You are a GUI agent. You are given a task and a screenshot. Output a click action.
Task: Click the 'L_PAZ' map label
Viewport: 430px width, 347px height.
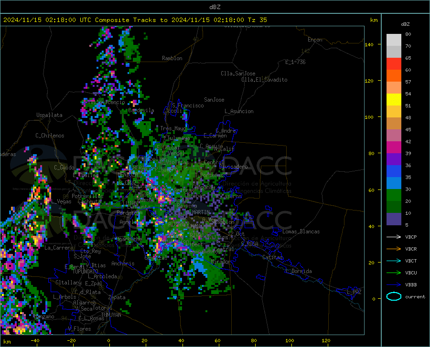354,292
